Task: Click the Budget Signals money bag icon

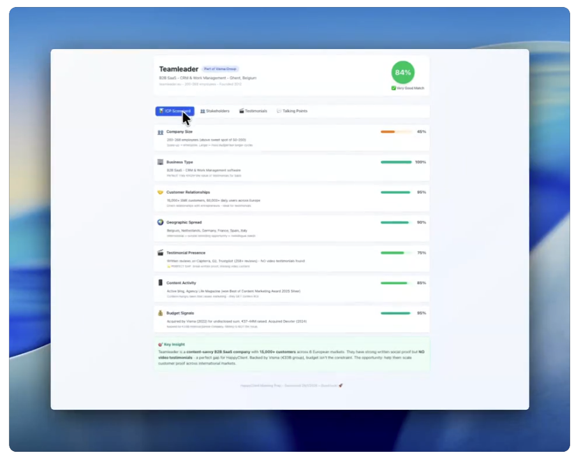Action: coord(160,313)
